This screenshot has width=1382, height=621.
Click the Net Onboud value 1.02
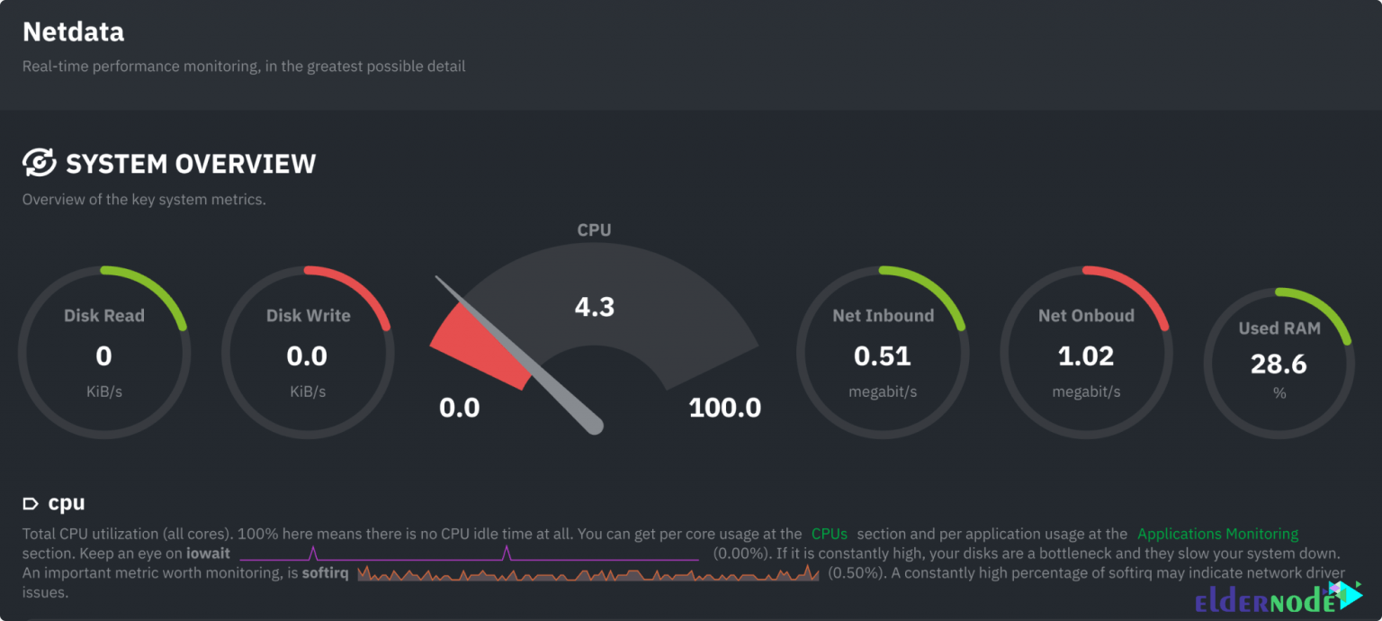tap(1086, 356)
